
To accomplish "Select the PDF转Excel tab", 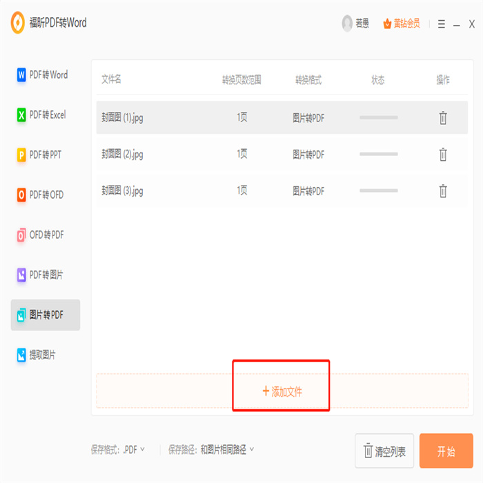I will coord(46,115).
